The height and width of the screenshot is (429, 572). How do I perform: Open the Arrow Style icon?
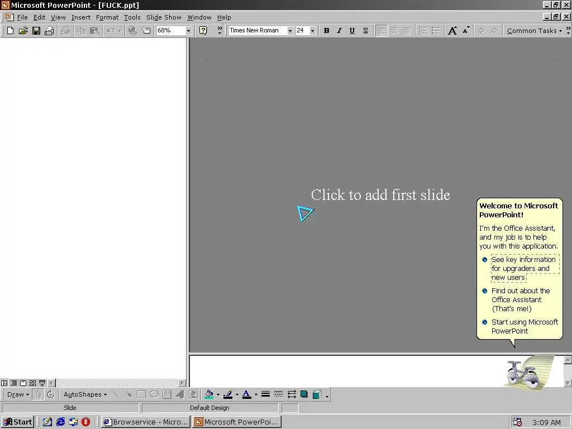click(x=292, y=394)
